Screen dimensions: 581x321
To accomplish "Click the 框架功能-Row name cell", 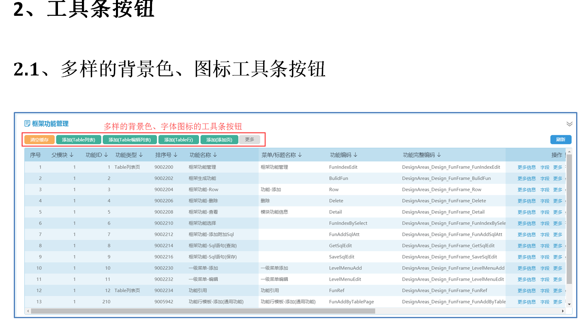I will (x=204, y=190).
